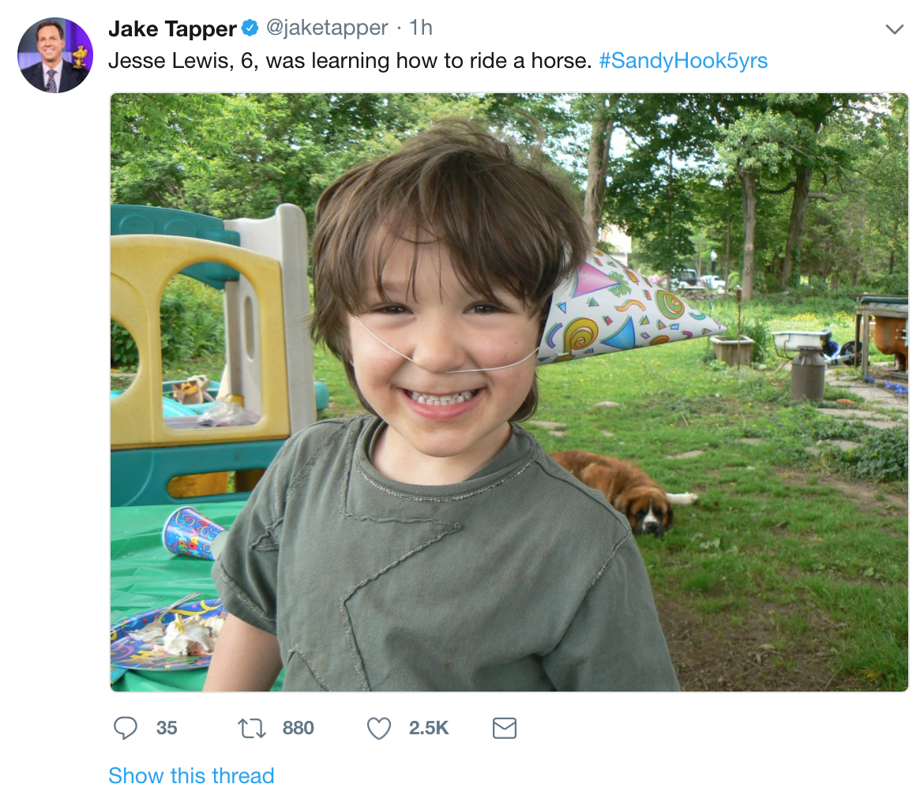Retweet using the retweet arrows icon
The width and height of the screenshot is (924, 799).
[x=252, y=727]
